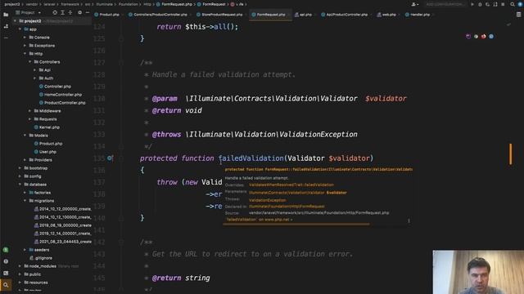Switch to the StoreProductRequest.php tab
This screenshot has height=294, width=524.
click(x=219, y=15)
